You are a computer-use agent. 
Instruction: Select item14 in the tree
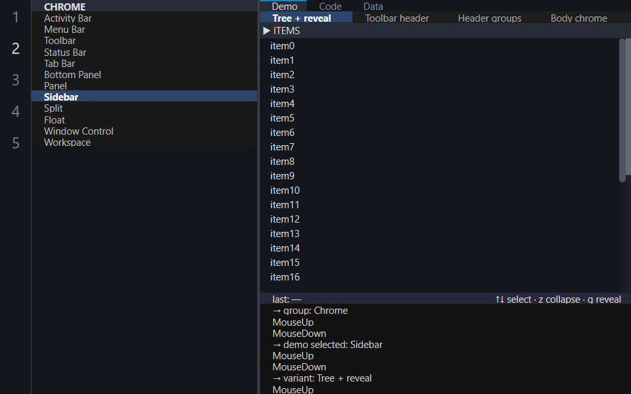(440, 248)
